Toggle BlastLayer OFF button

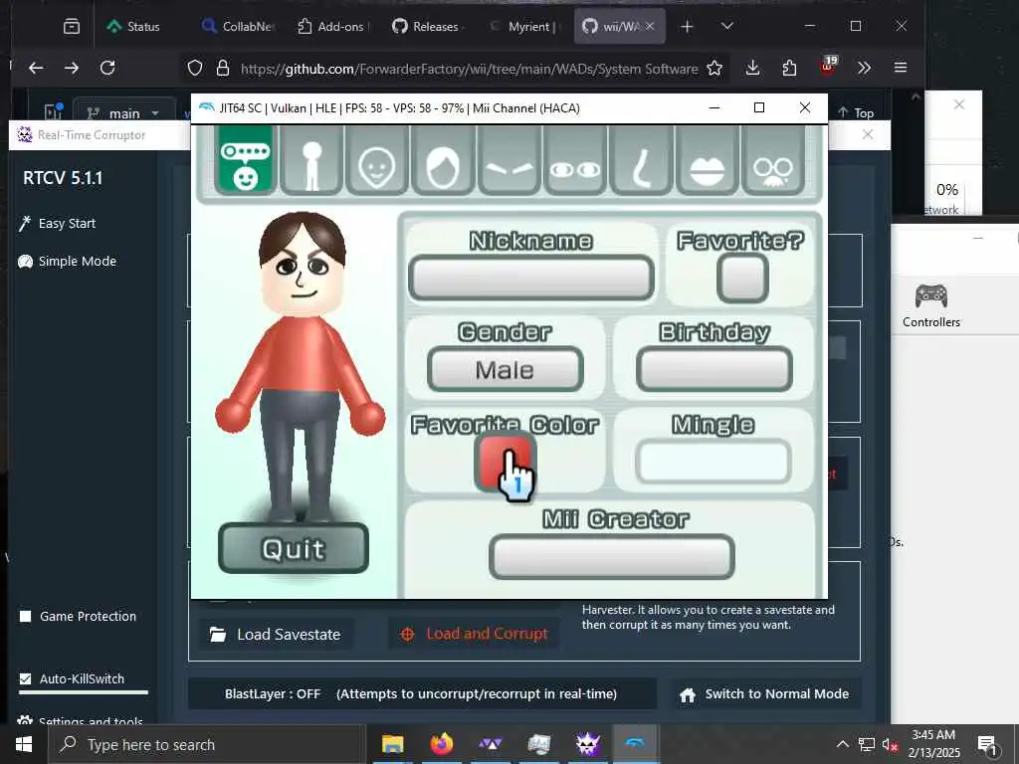(422, 693)
